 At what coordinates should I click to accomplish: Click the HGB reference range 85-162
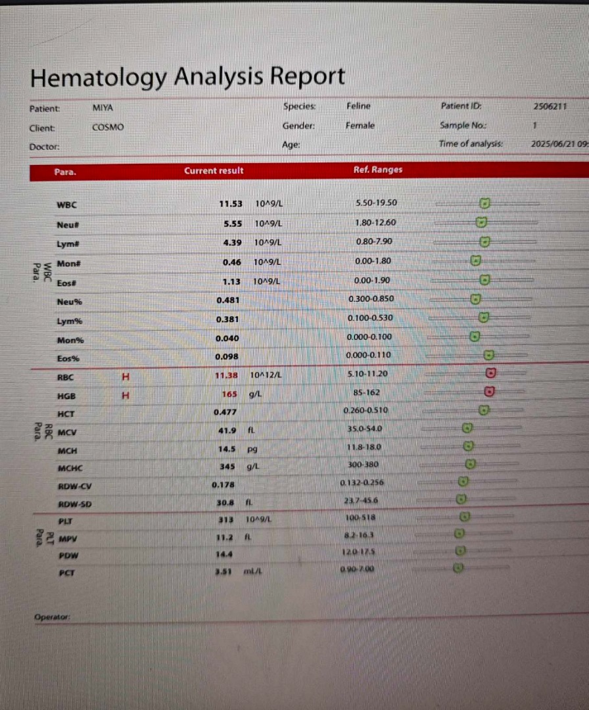click(x=366, y=392)
